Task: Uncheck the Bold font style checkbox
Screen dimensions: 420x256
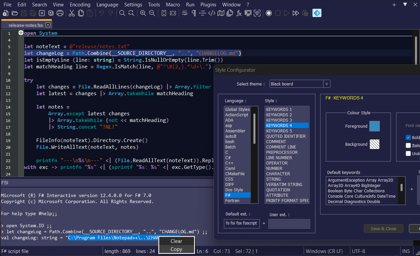Action: click(x=408, y=137)
